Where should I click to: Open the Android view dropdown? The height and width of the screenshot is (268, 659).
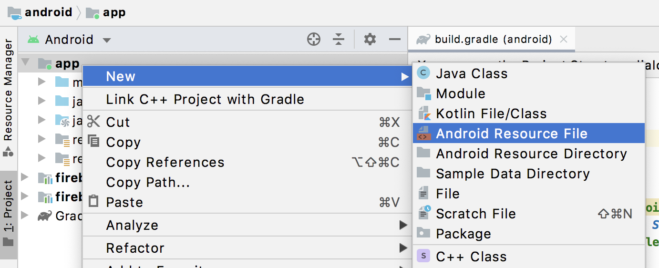click(x=69, y=40)
